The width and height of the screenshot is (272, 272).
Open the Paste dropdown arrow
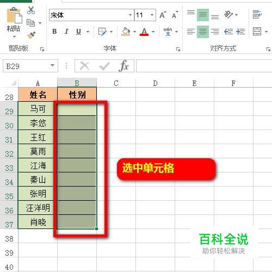(14, 37)
